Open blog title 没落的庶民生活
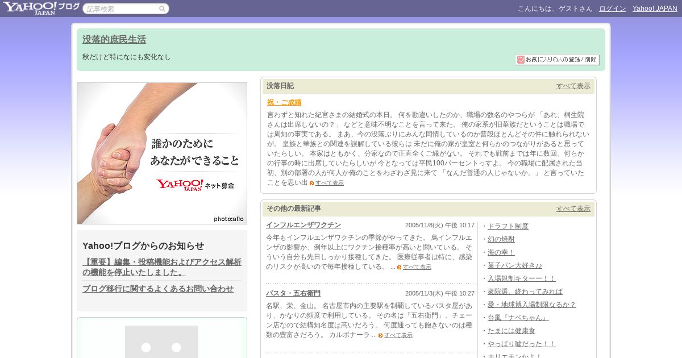This screenshot has height=358, width=682. [114, 40]
